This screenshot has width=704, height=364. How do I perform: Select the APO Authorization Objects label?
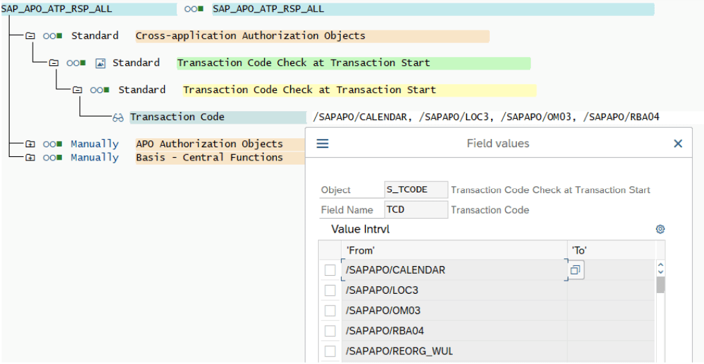pyautogui.click(x=221, y=144)
